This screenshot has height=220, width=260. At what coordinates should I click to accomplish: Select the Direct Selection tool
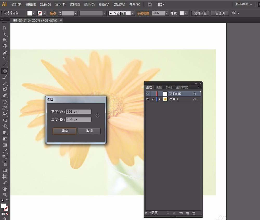(x=5, y=34)
